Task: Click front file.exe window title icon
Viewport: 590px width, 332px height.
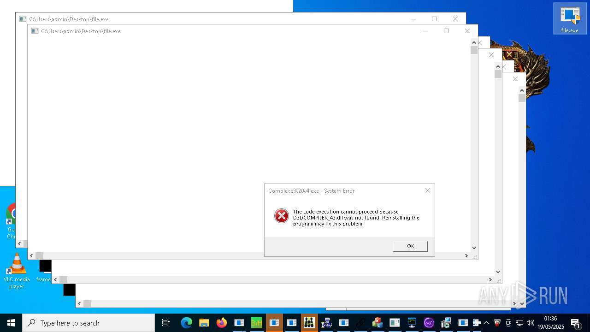Action: coord(35,31)
